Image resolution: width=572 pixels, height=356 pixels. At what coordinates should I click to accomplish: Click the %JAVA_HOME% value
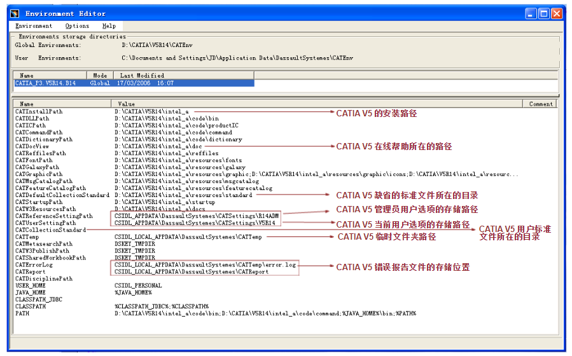coord(133,292)
